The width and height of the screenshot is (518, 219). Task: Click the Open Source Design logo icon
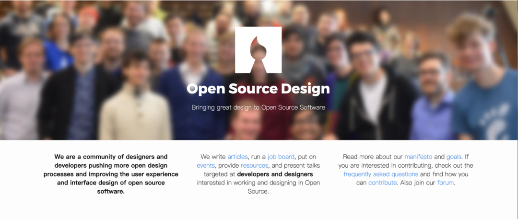(258, 50)
